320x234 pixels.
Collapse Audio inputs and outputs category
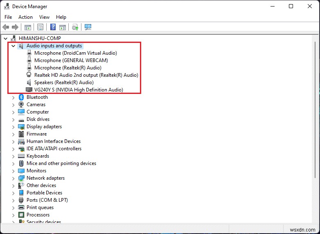coord(13,46)
